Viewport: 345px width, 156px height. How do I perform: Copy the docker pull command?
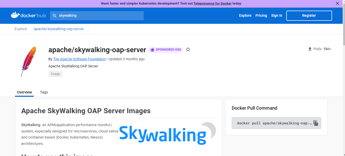click(316, 123)
